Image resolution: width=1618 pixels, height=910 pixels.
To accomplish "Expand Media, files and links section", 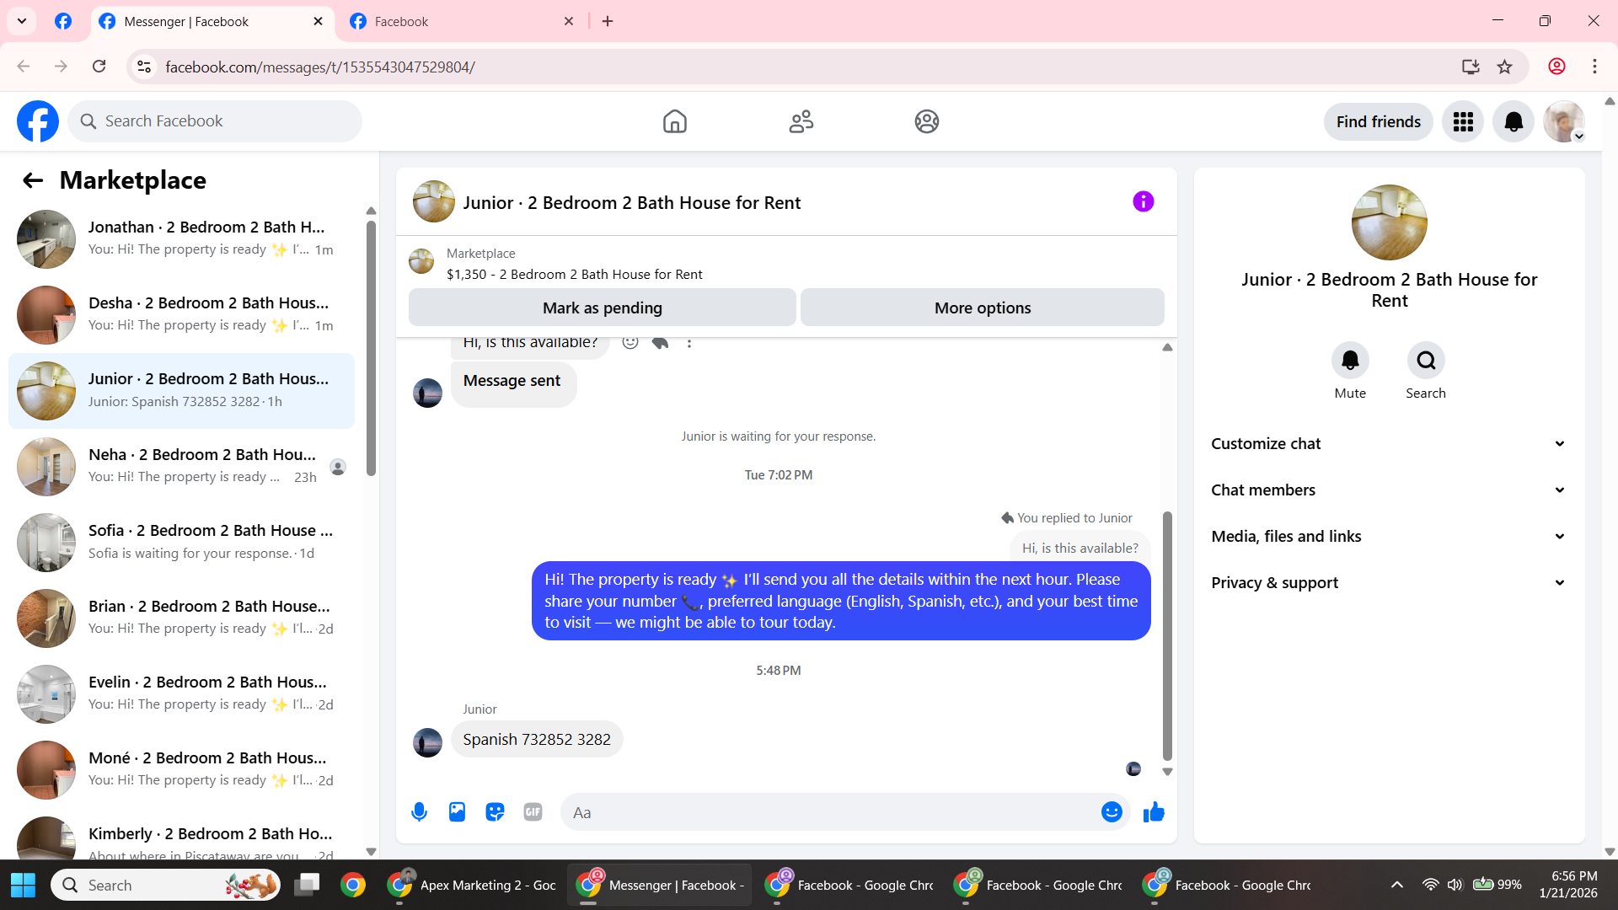I will pyautogui.click(x=1389, y=537).
